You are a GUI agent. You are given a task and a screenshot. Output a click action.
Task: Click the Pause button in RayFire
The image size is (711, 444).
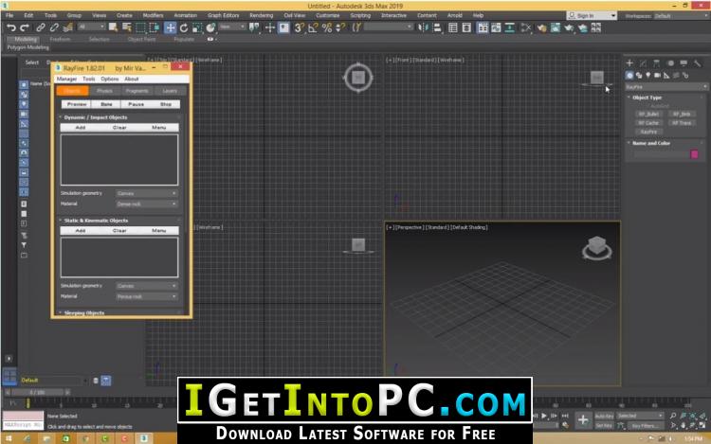coord(136,104)
